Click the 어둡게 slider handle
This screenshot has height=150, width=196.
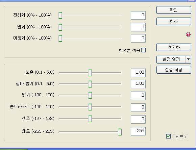coord(60,38)
